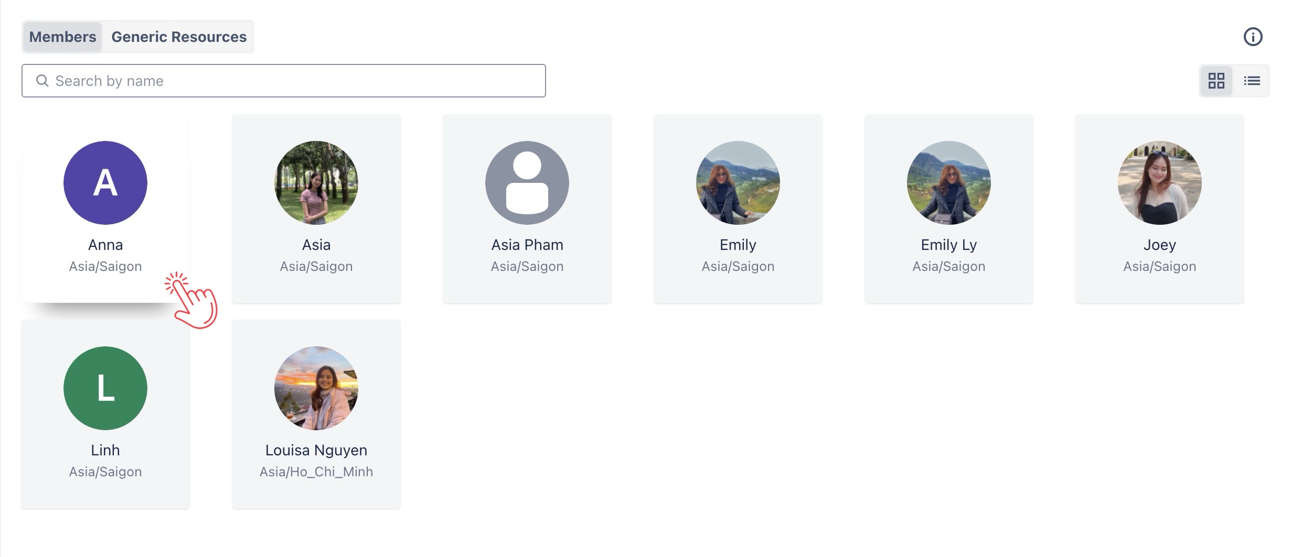Select the Emily Ly name label
The height and width of the screenshot is (557, 1291).
949,245
